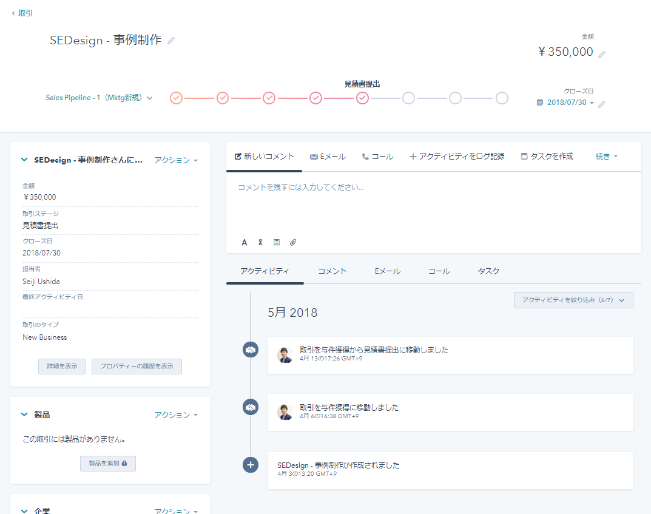Open アクティビティをログ記録 tab
The height and width of the screenshot is (514, 651).
click(457, 157)
